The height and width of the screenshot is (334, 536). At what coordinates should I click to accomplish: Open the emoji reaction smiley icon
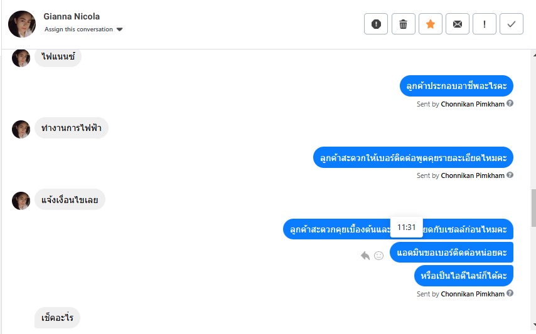click(x=378, y=256)
